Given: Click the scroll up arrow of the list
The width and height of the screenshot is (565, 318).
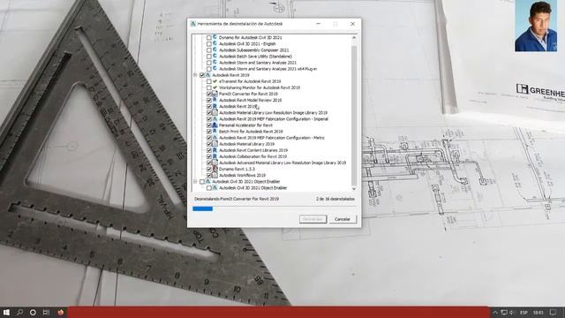Looking at the screenshot, I should [354, 37].
